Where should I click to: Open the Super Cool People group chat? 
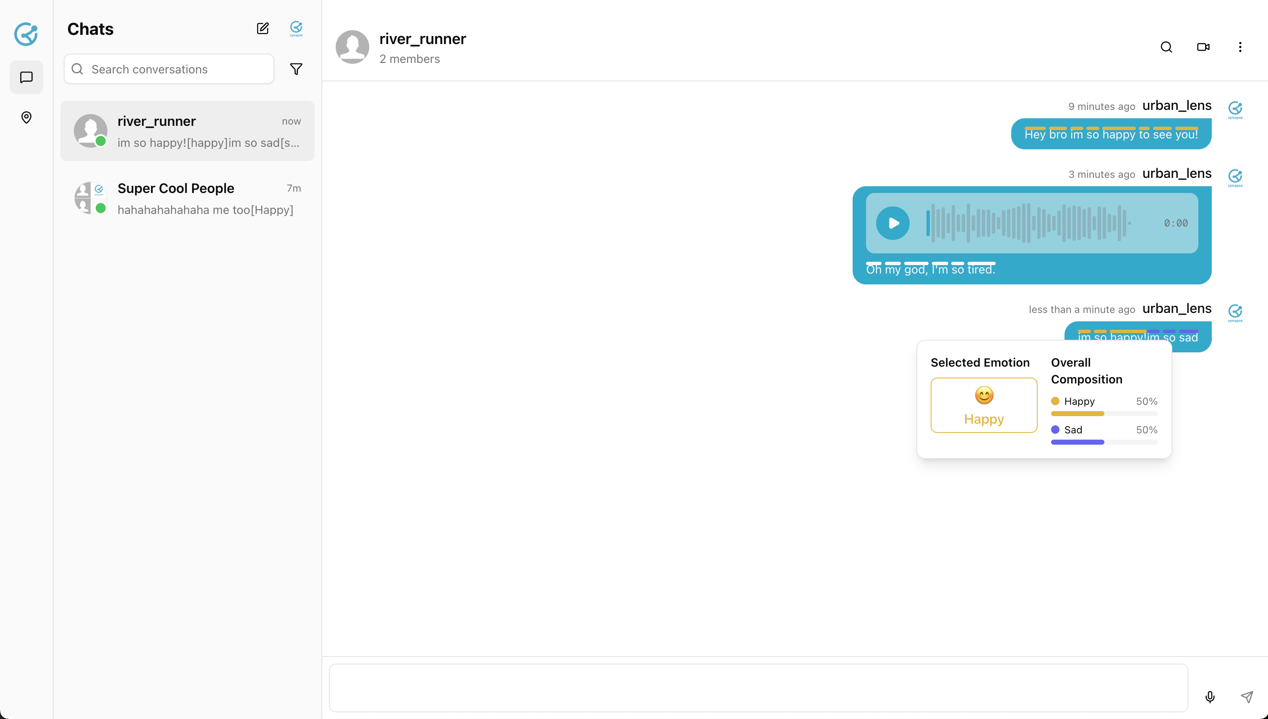tap(187, 198)
